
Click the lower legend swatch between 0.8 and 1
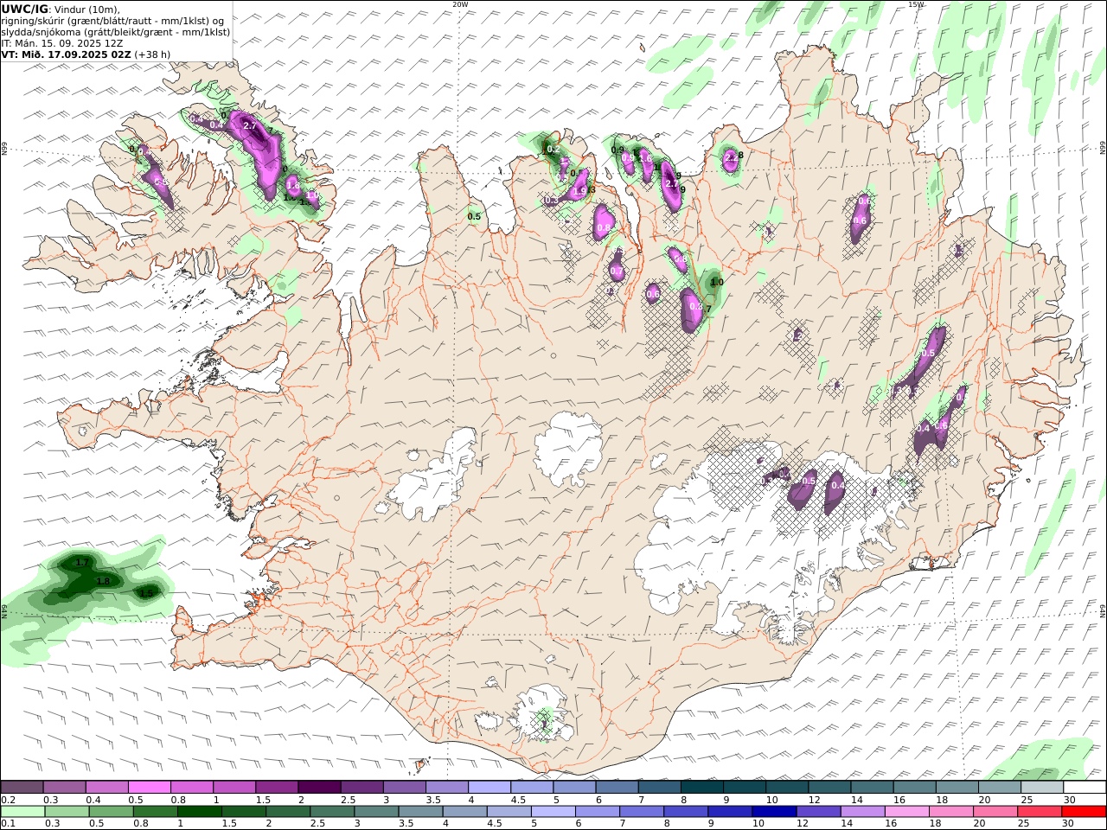click(x=157, y=812)
